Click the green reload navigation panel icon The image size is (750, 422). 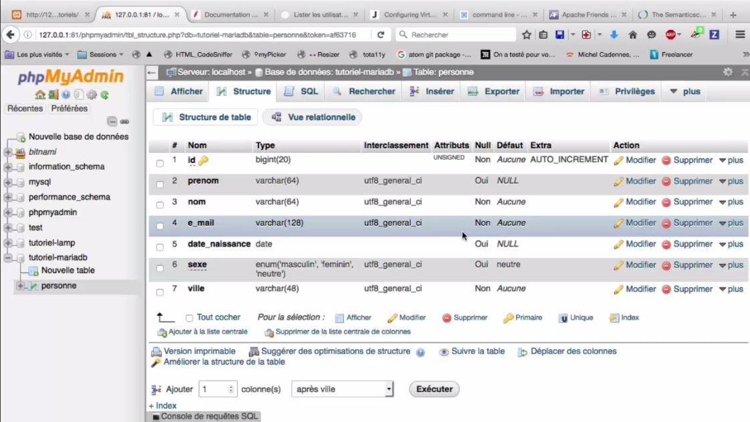pyautogui.click(x=105, y=95)
